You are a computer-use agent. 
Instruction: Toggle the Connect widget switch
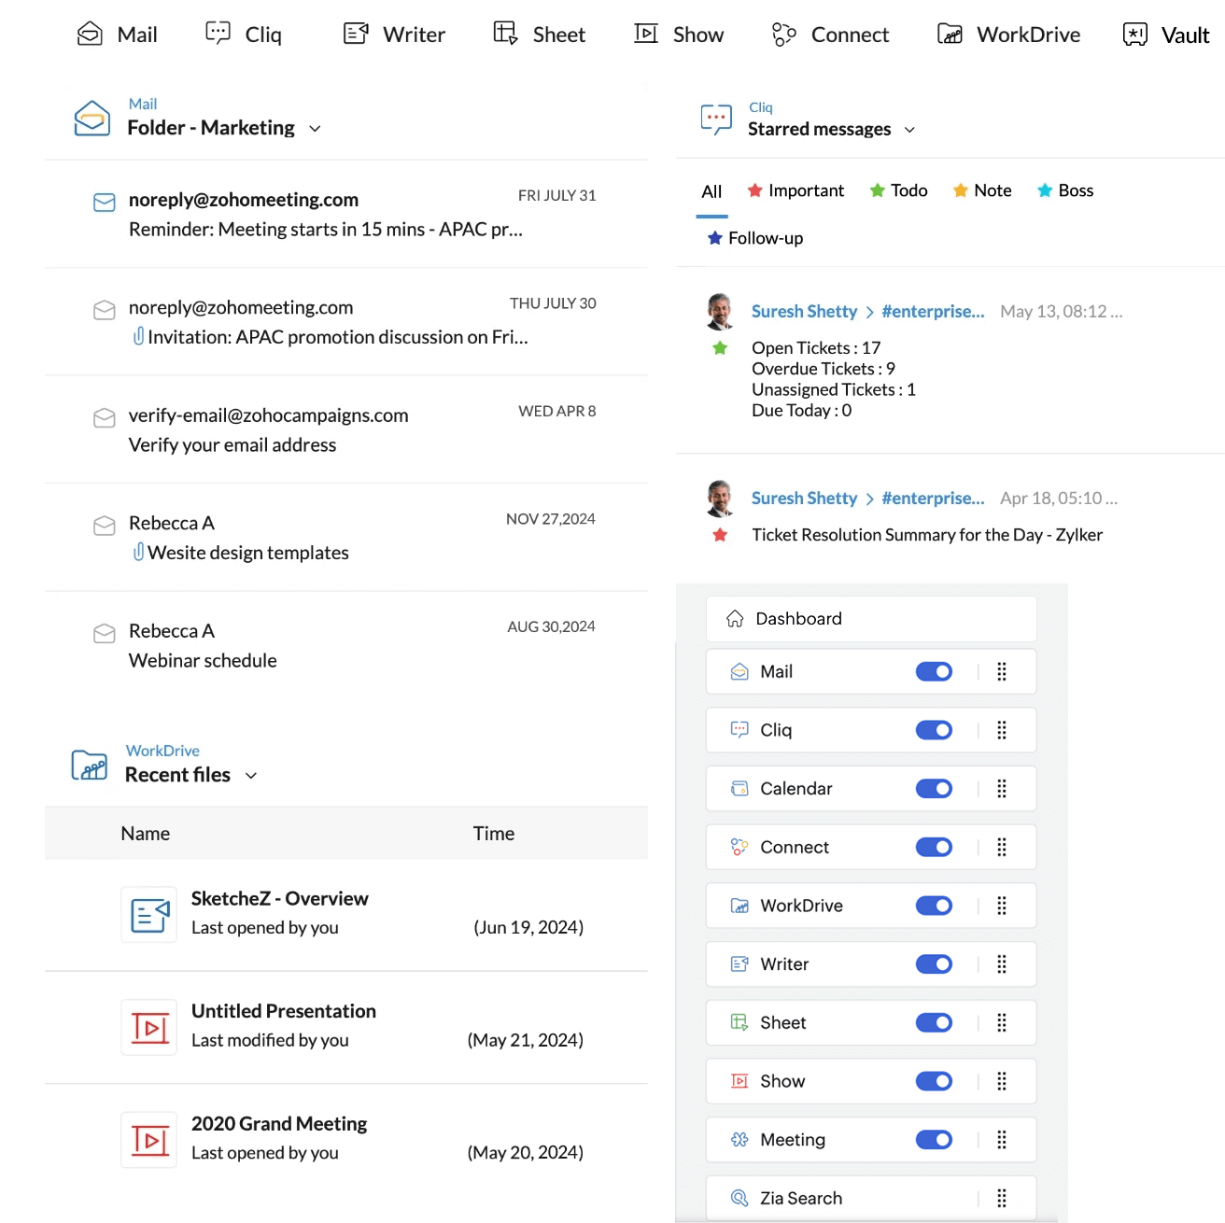tap(934, 847)
